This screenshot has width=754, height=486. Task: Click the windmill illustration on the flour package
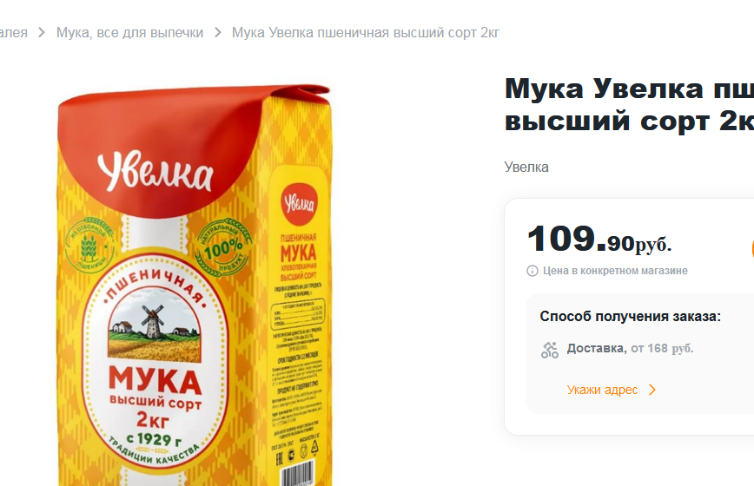coord(152,320)
